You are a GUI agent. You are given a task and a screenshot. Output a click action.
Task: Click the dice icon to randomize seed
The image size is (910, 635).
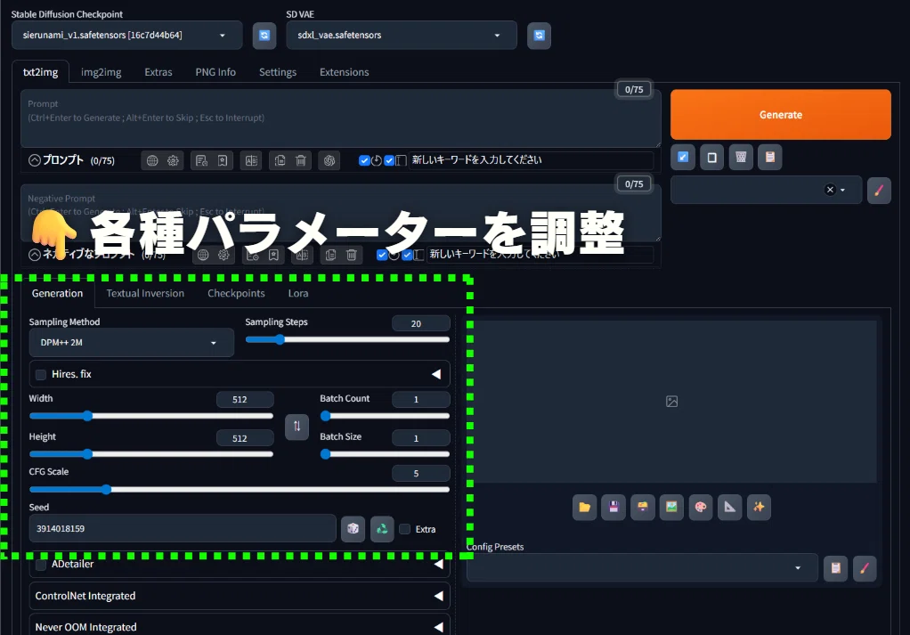point(353,529)
